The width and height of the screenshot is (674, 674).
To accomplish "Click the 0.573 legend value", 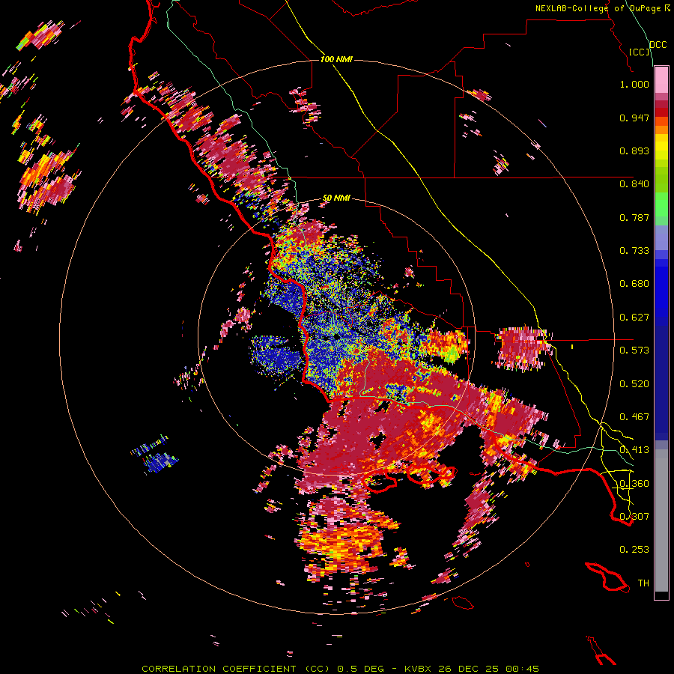I will 634,350.
